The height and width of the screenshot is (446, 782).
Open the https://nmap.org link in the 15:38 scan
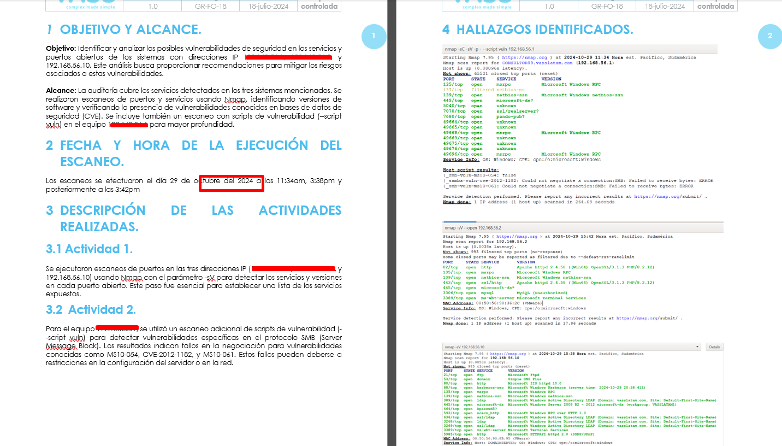508,354
